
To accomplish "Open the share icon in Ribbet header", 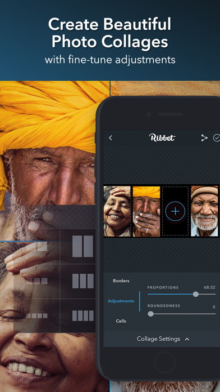I will coord(204,138).
